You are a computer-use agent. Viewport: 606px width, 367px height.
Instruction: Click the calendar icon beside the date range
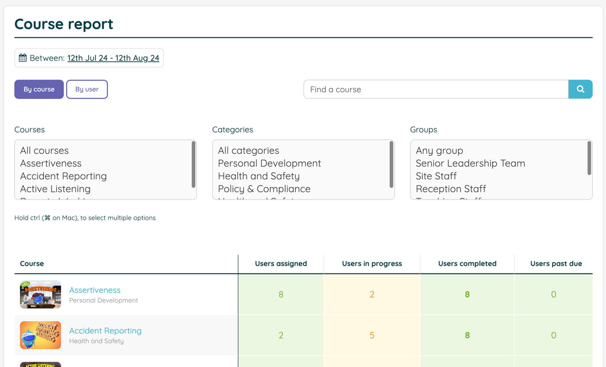point(22,58)
